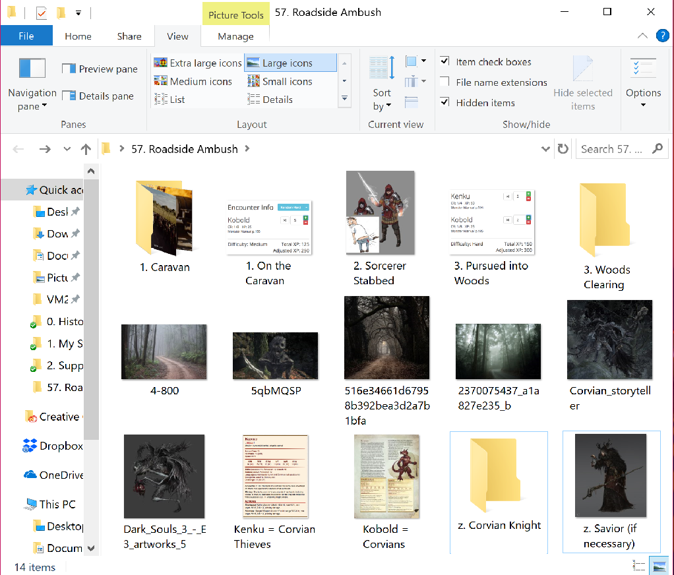The image size is (674, 575).
Task: Select the z. Savior (if necessary) image
Action: [x=611, y=491]
